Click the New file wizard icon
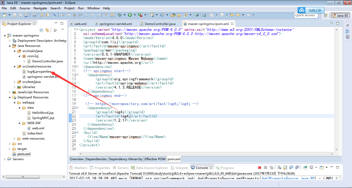 [4, 15]
